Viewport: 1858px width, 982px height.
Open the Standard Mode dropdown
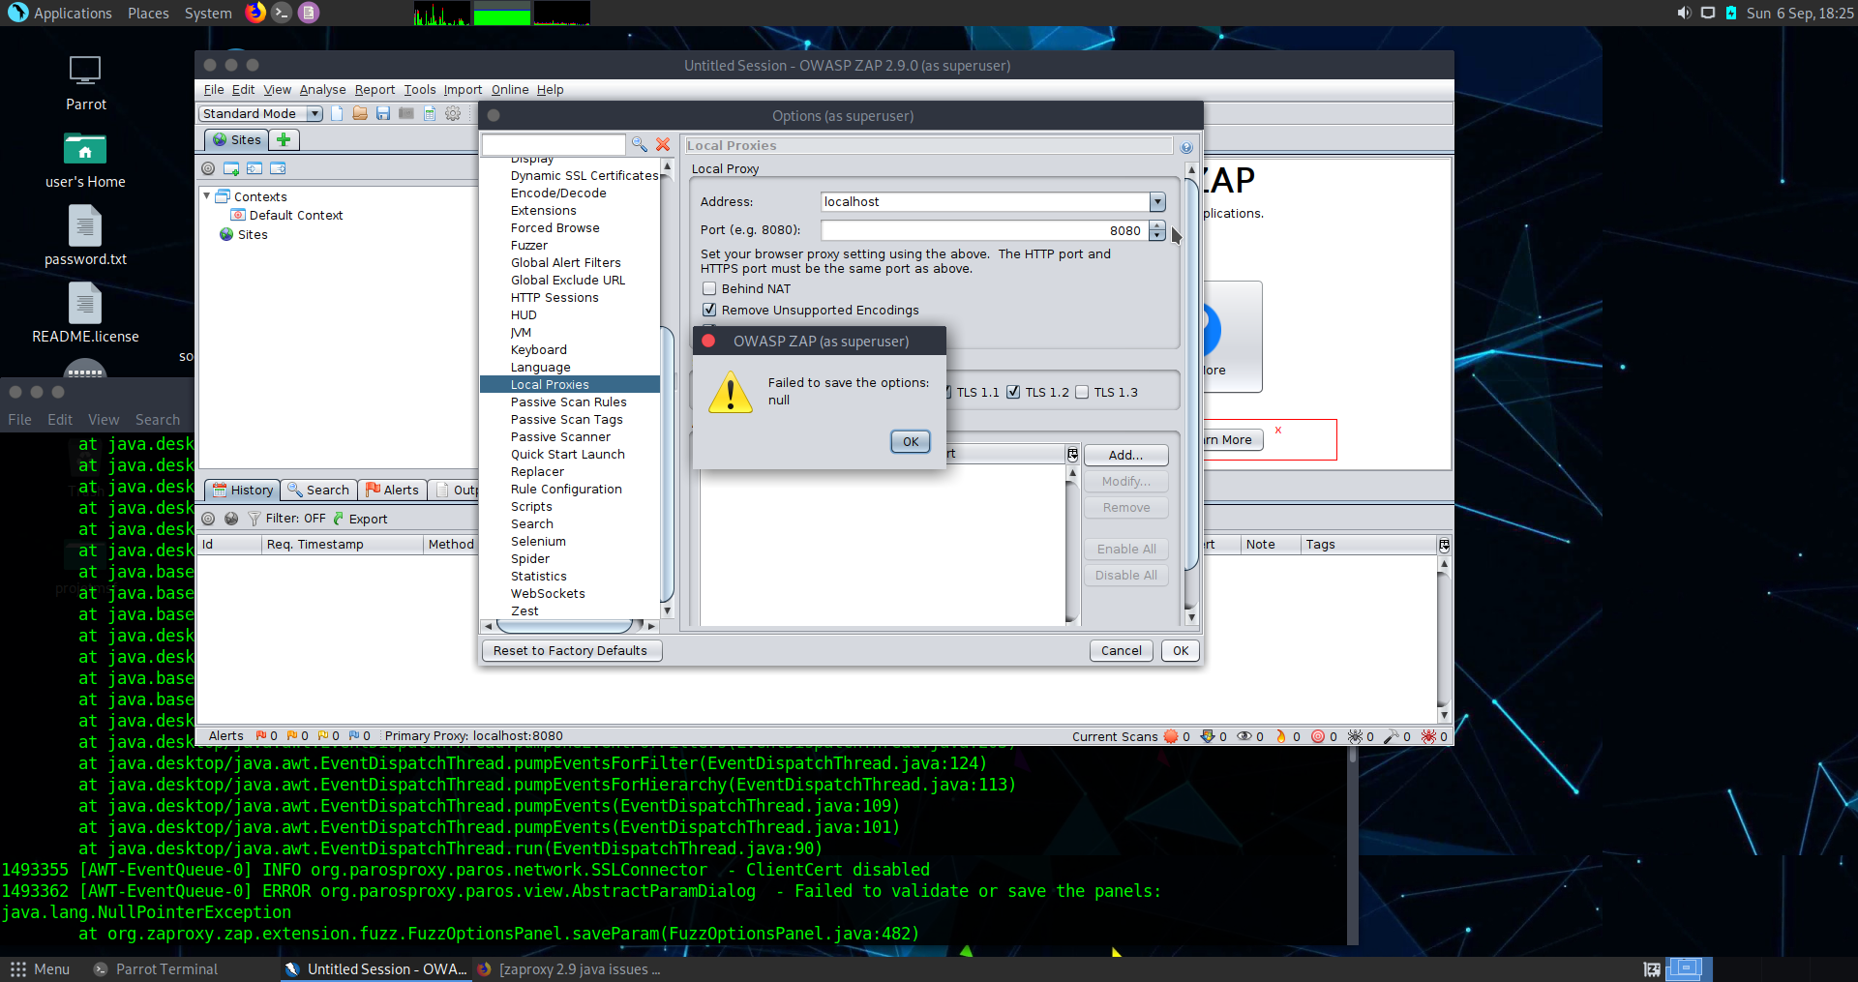point(315,113)
